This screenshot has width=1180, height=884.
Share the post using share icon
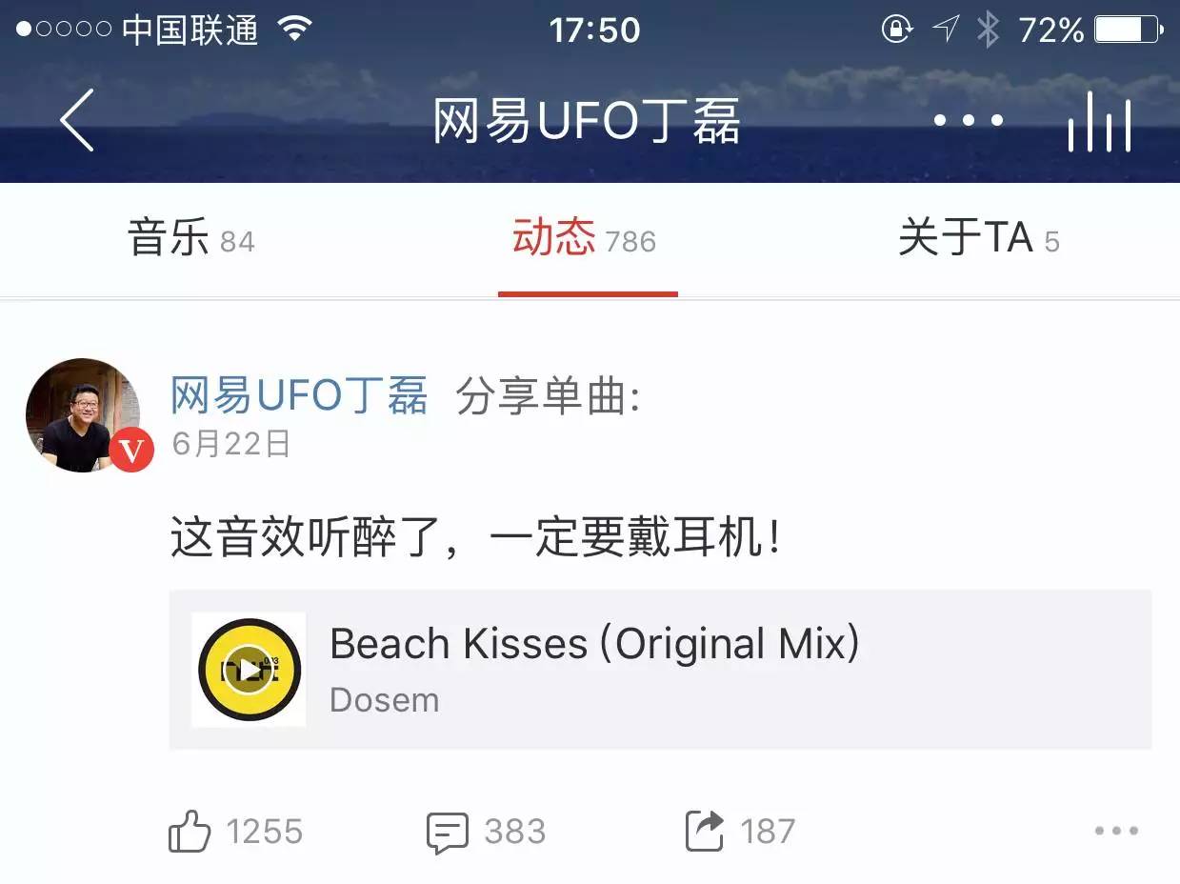click(705, 831)
